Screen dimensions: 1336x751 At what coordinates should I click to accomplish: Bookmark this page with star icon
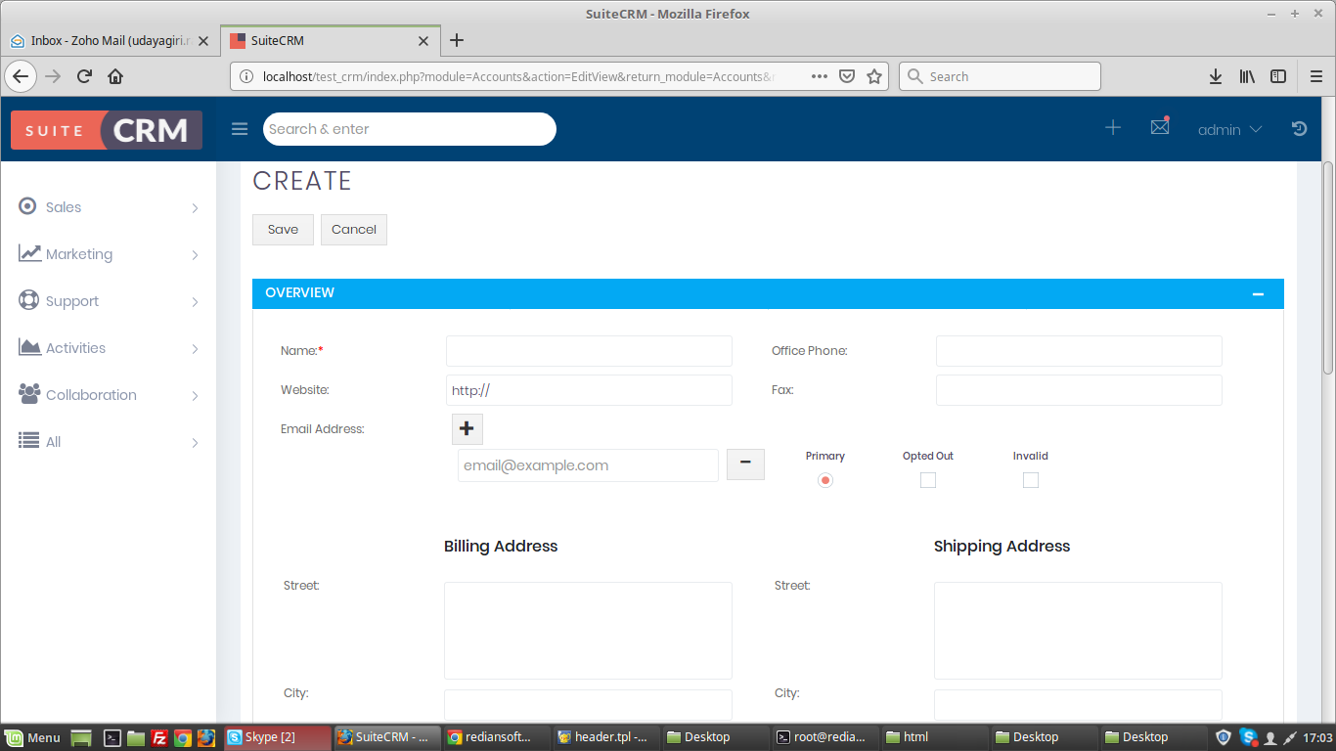[x=874, y=76]
